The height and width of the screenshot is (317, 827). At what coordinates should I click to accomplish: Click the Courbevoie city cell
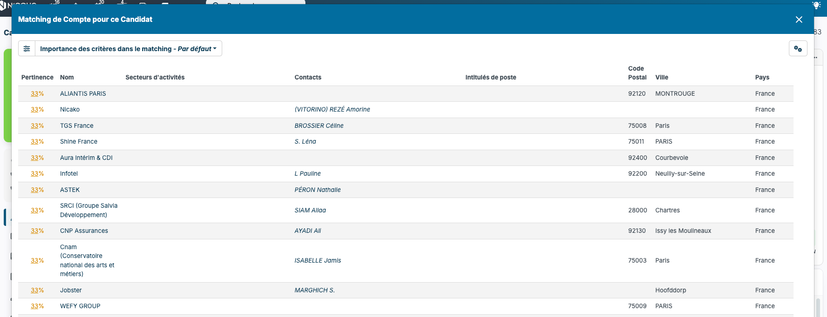[671, 158]
